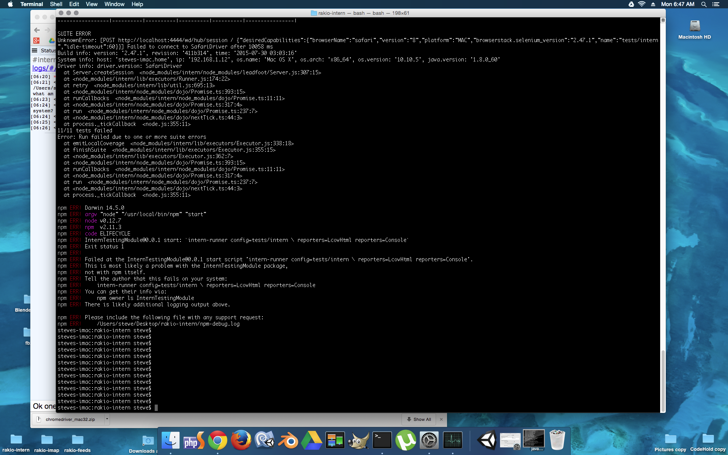Open System Preferences in the dock
728x455 pixels.
click(x=429, y=440)
